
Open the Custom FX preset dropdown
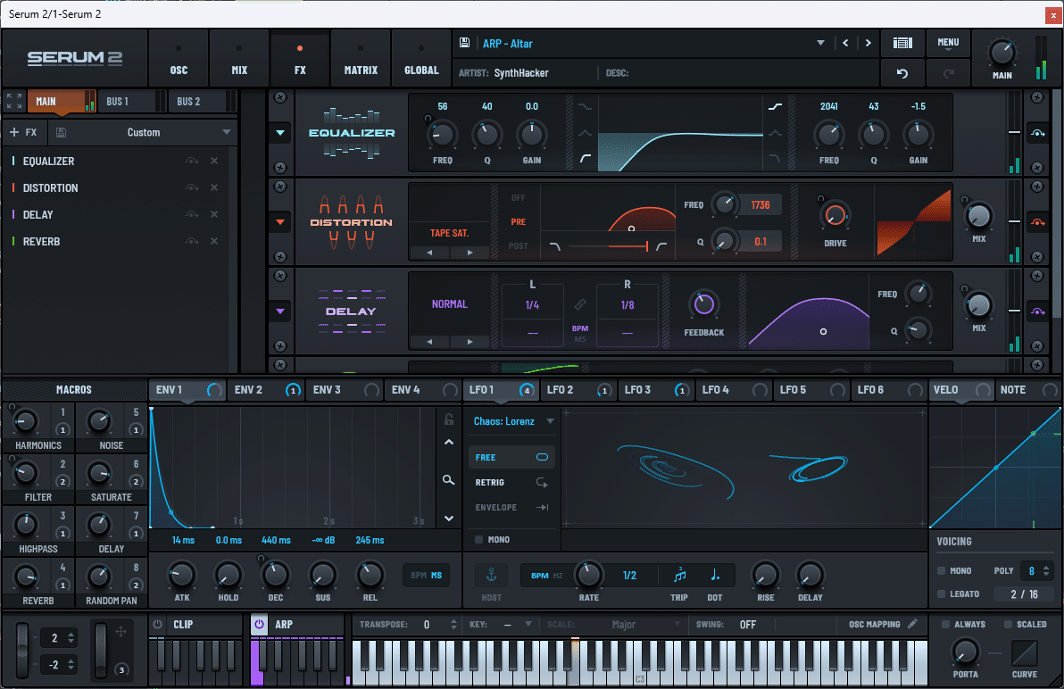coord(143,131)
